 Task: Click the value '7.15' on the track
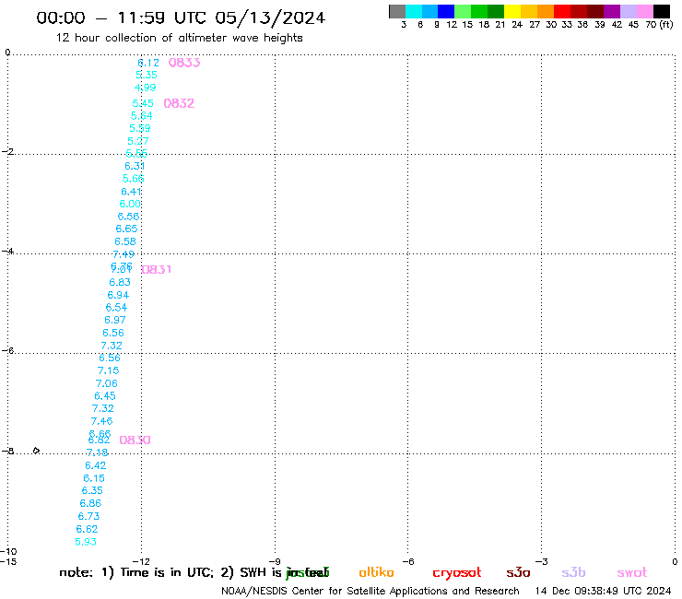pos(109,371)
